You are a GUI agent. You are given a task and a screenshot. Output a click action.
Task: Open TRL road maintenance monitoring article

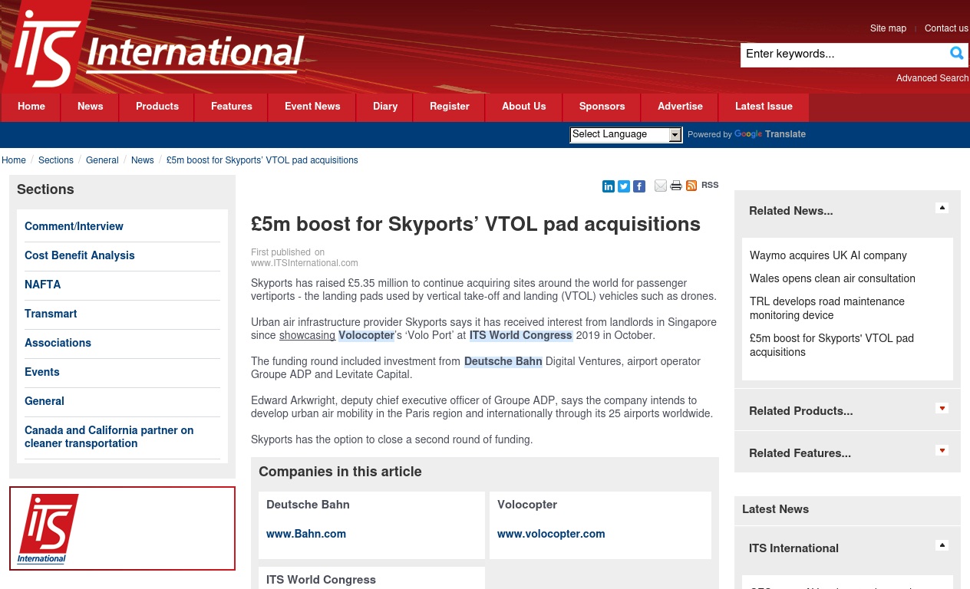[827, 308]
